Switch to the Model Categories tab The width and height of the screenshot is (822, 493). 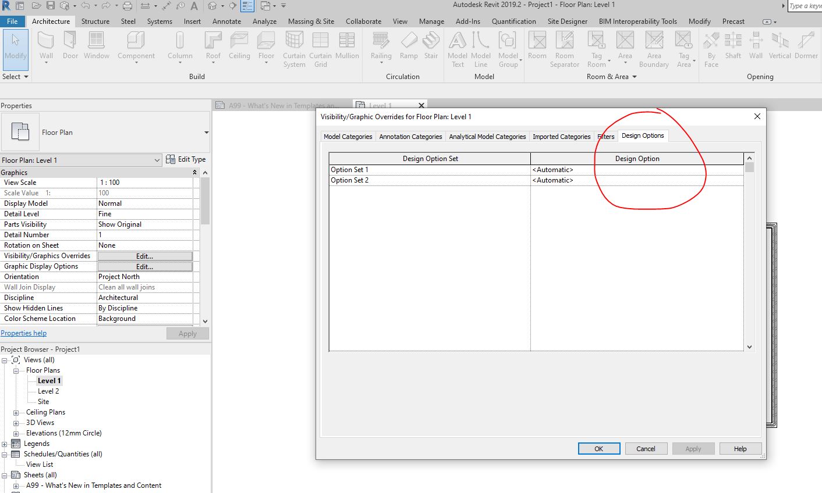[x=348, y=136]
